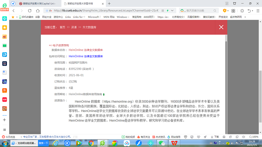The image size is (262, 147).
Task: Open the 网址大全 bookmark
Action: pyautogui.click(x=47, y=17)
